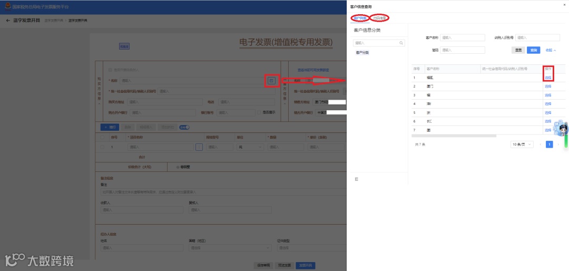The image size is (569, 271).
Task: Collapse the 购买方信息 section chevron
Action: [99, 104]
